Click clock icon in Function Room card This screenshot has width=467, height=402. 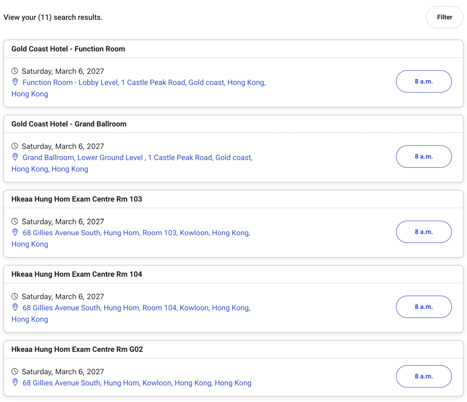click(x=15, y=71)
